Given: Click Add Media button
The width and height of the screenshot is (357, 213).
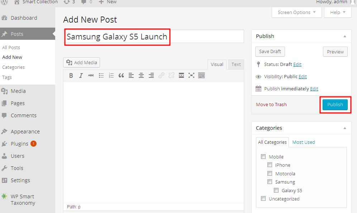Looking at the screenshot, I should (x=81, y=62).
